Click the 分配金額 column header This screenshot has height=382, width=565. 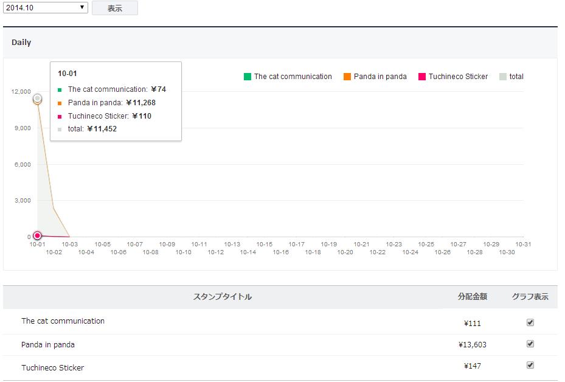(x=472, y=297)
